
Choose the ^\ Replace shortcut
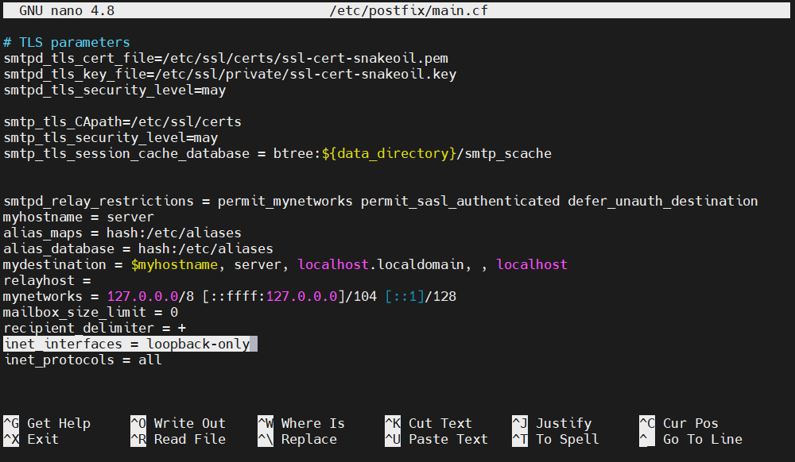(x=297, y=439)
